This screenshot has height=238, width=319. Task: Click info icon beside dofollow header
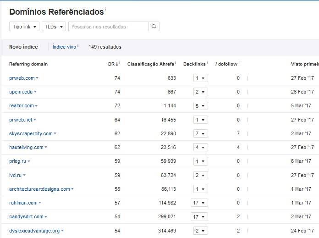(239, 63)
